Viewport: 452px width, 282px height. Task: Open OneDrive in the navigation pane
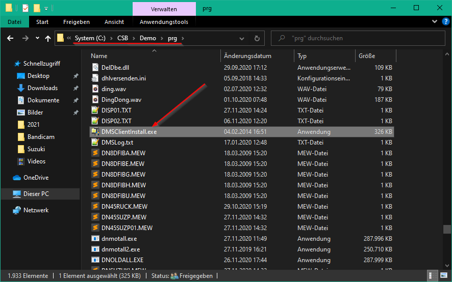pyautogui.click(x=36, y=178)
